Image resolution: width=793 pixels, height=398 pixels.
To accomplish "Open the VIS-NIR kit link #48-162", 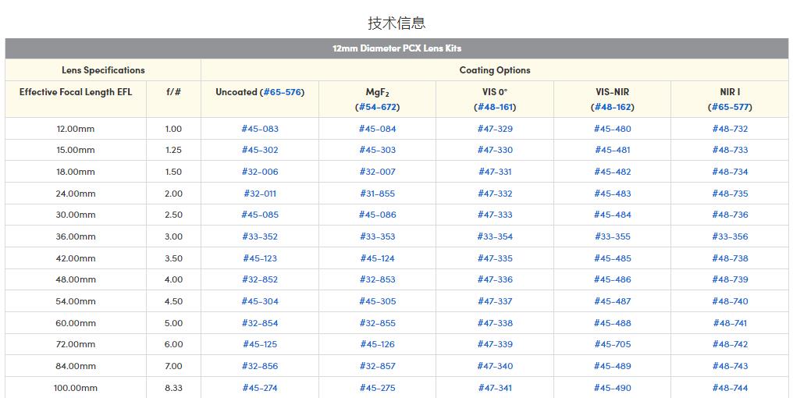I will coord(613,107).
